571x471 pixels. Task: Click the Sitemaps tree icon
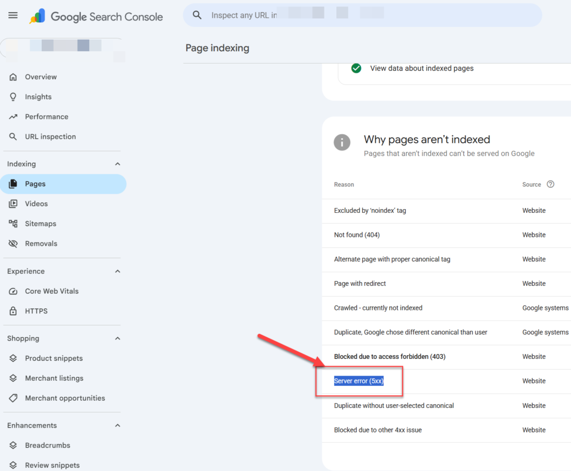tap(13, 224)
